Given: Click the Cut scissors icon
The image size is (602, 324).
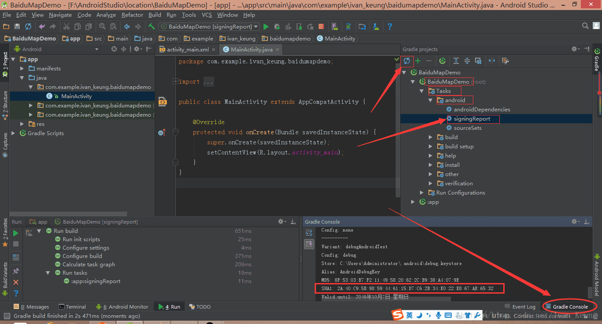Looking at the screenshot, I should (67, 27).
